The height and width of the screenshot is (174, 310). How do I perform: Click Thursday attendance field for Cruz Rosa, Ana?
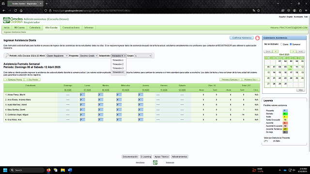[140, 120]
